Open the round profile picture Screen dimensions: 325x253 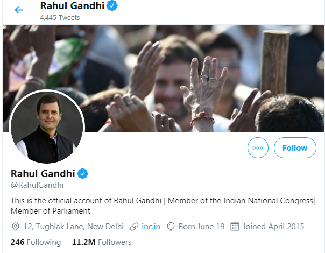(47, 127)
